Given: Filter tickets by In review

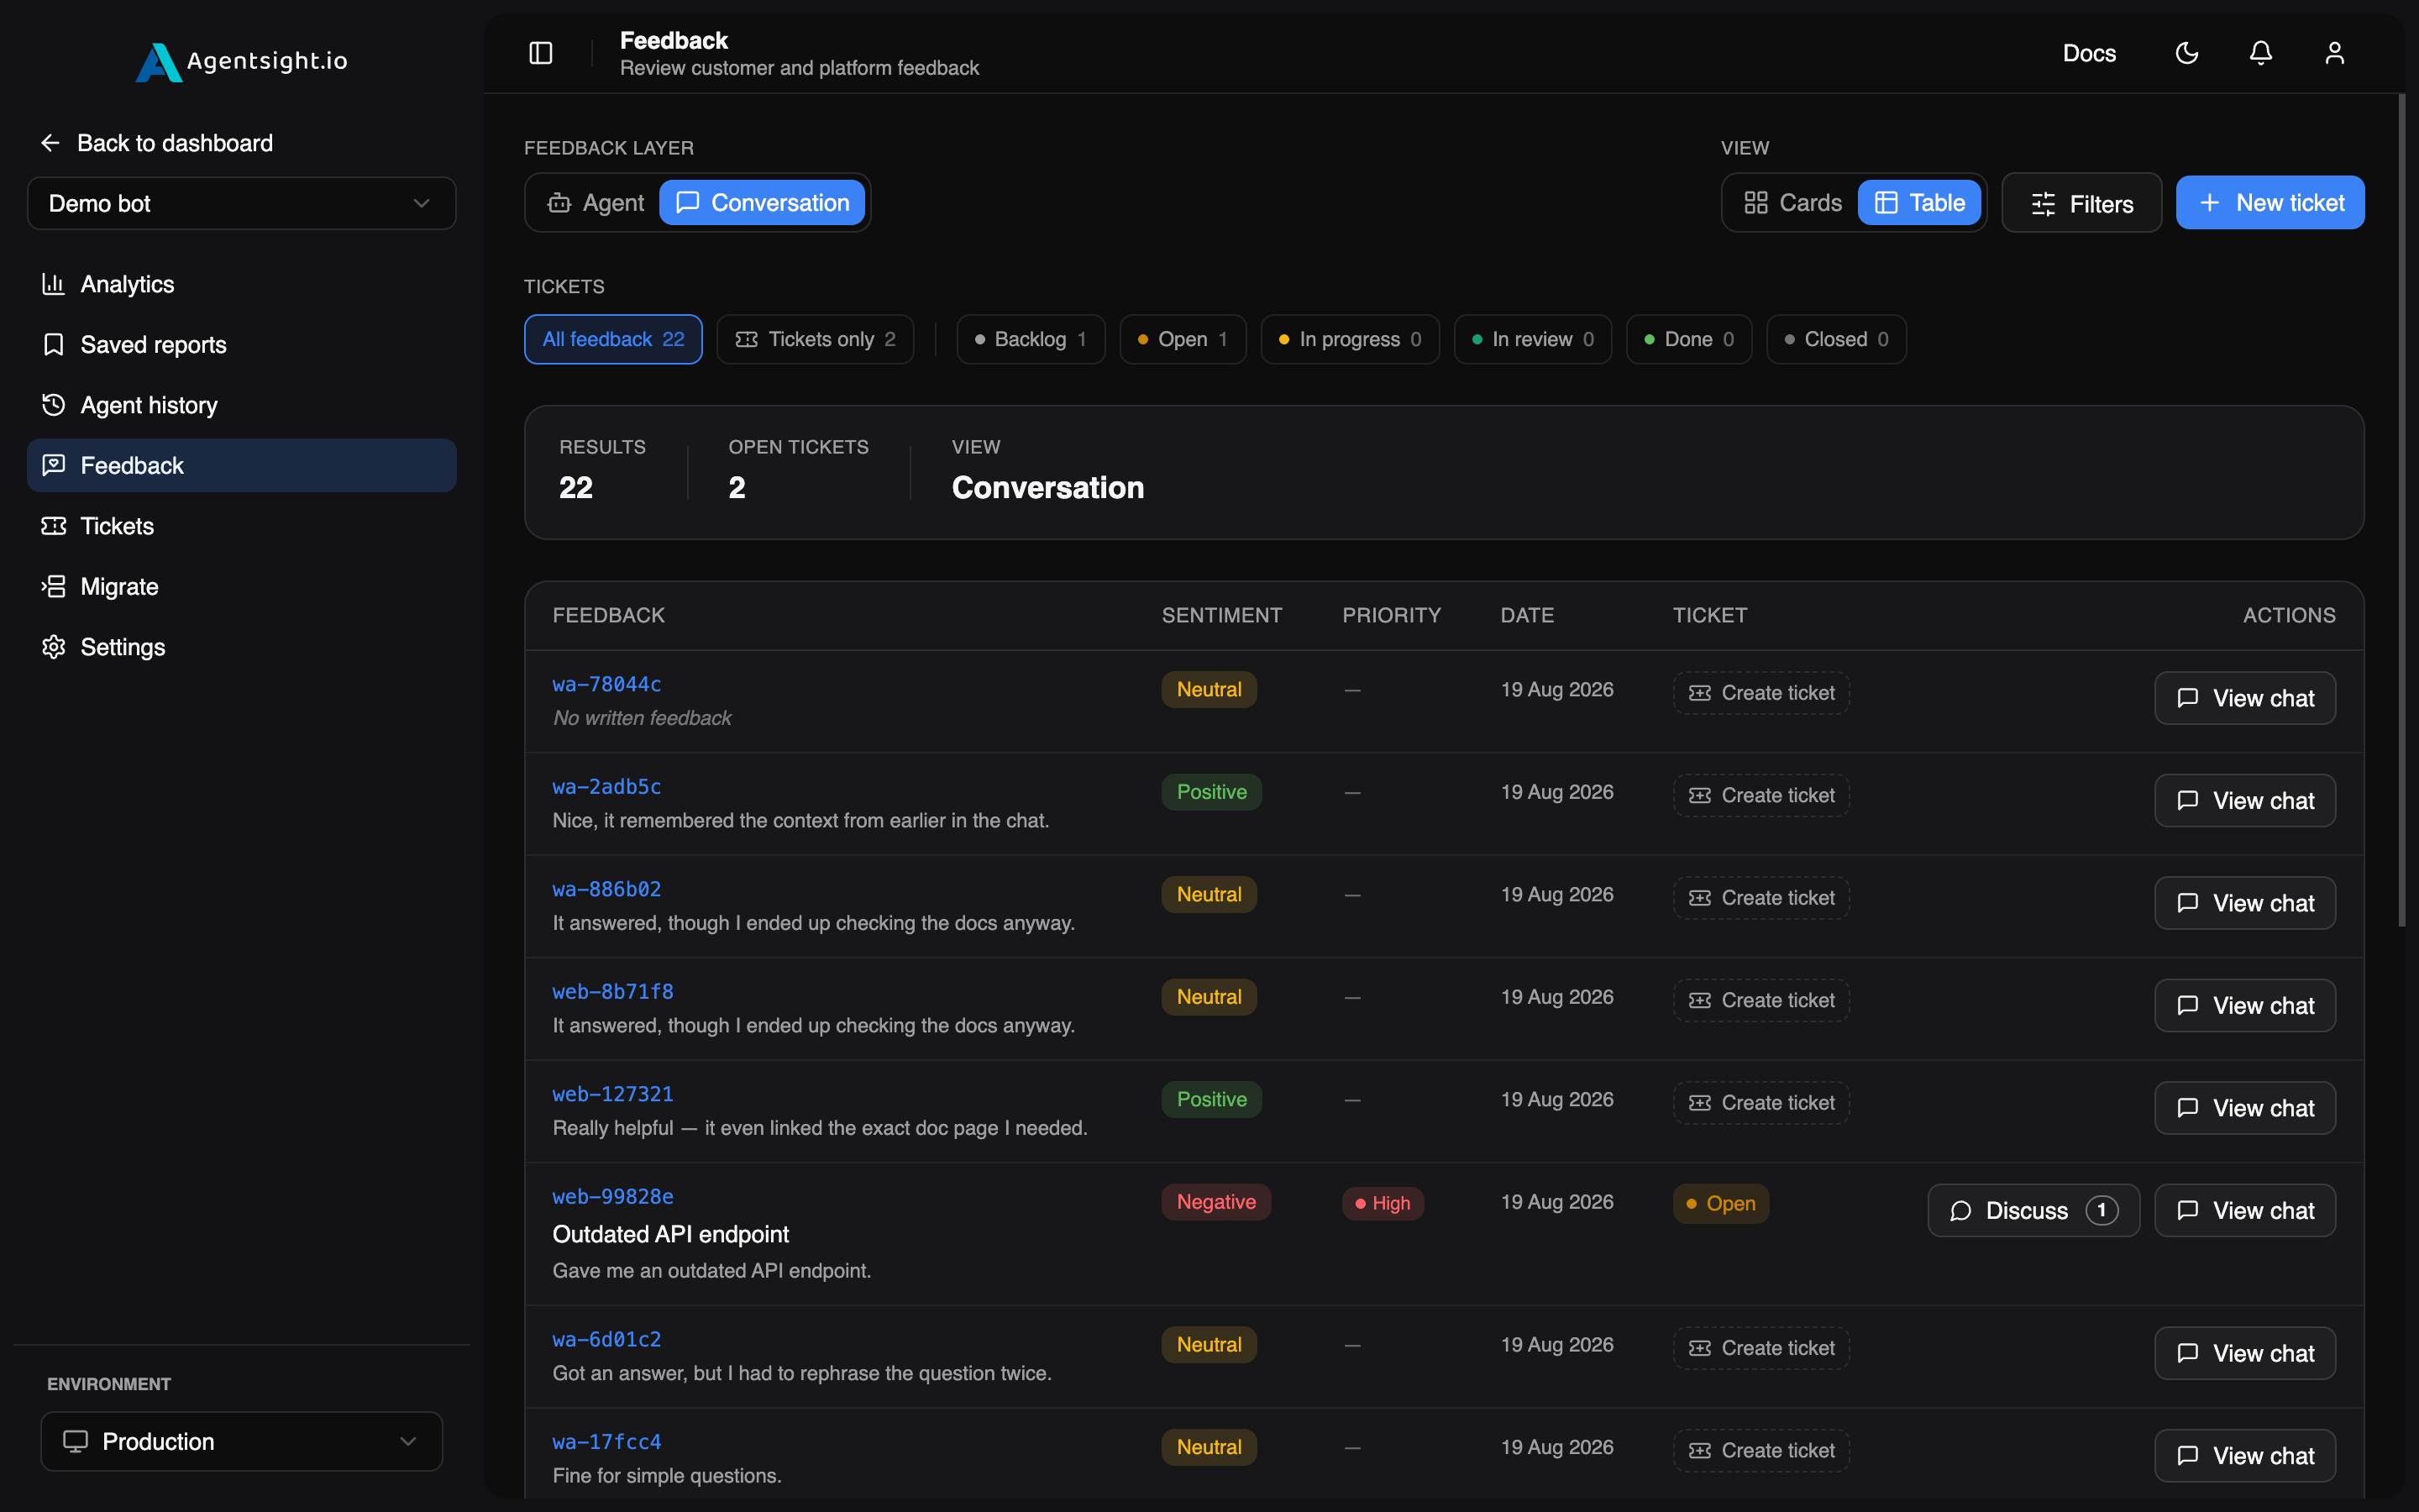Looking at the screenshot, I should click(x=1532, y=339).
